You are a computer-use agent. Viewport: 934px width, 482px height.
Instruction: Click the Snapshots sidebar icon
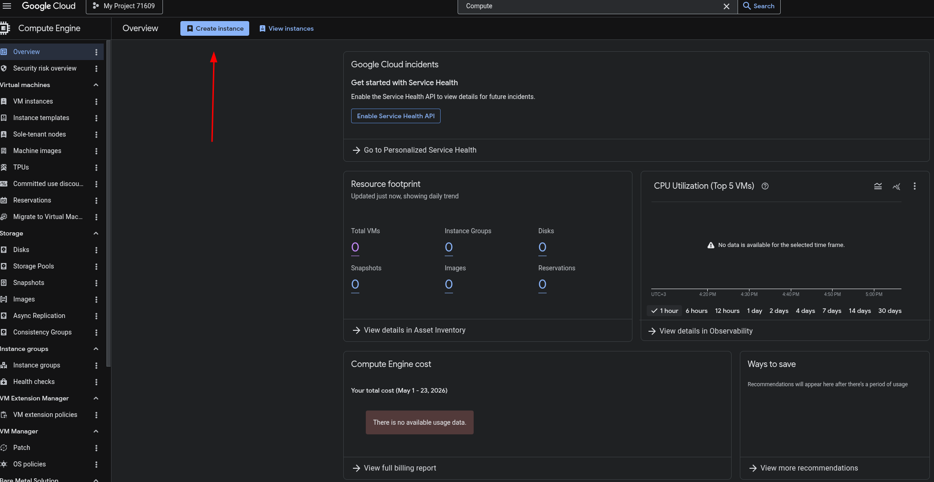point(4,283)
